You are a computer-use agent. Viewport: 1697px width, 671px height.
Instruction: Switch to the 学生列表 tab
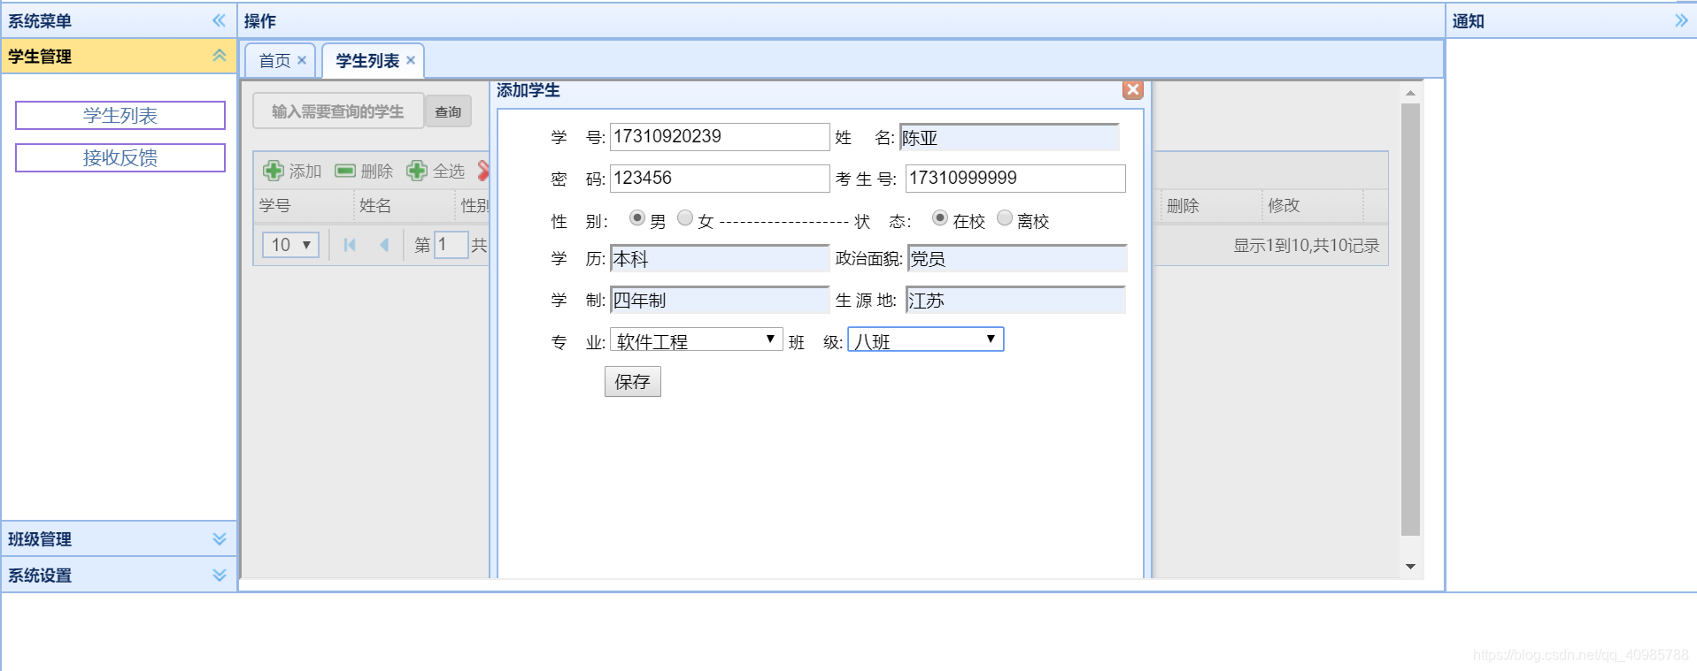tap(367, 60)
